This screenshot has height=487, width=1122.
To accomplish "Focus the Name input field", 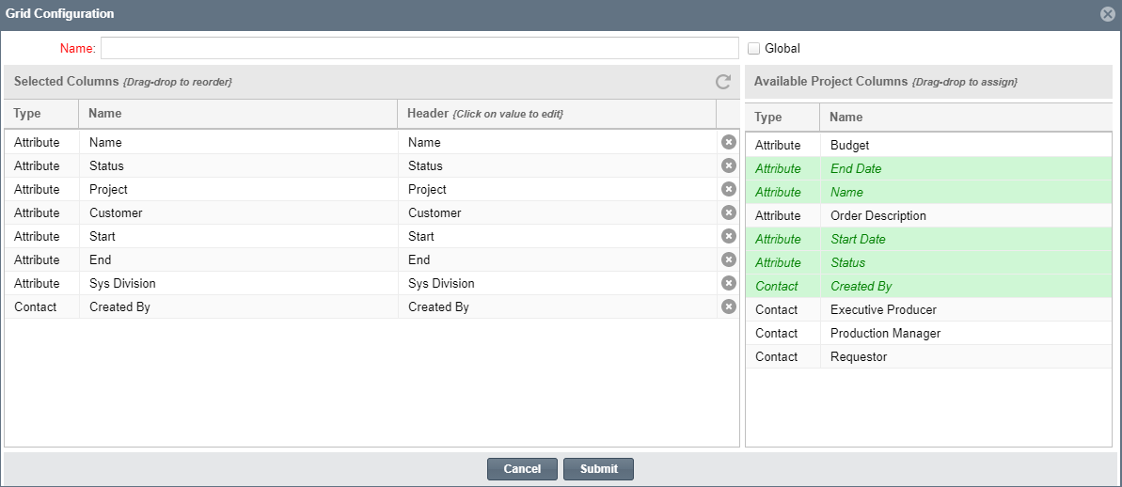I will (x=419, y=48).
